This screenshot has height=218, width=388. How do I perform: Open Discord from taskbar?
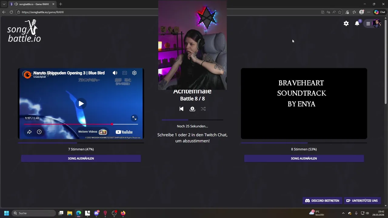[96, 213]
